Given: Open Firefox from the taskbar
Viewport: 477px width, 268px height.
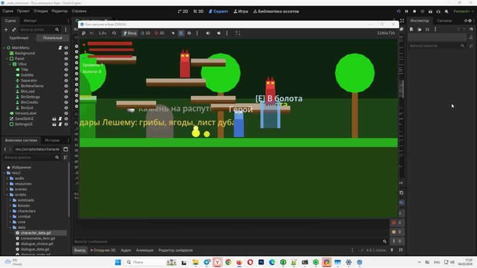Looking at the screenshot, I should pos(239,262).
